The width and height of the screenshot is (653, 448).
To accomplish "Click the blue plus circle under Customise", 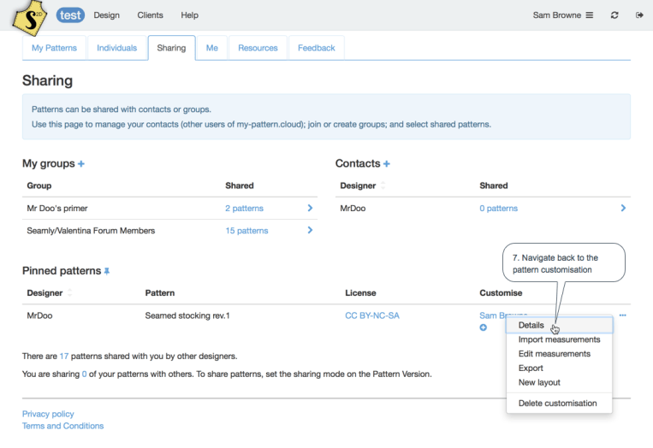I will click(x=484, y=327).
